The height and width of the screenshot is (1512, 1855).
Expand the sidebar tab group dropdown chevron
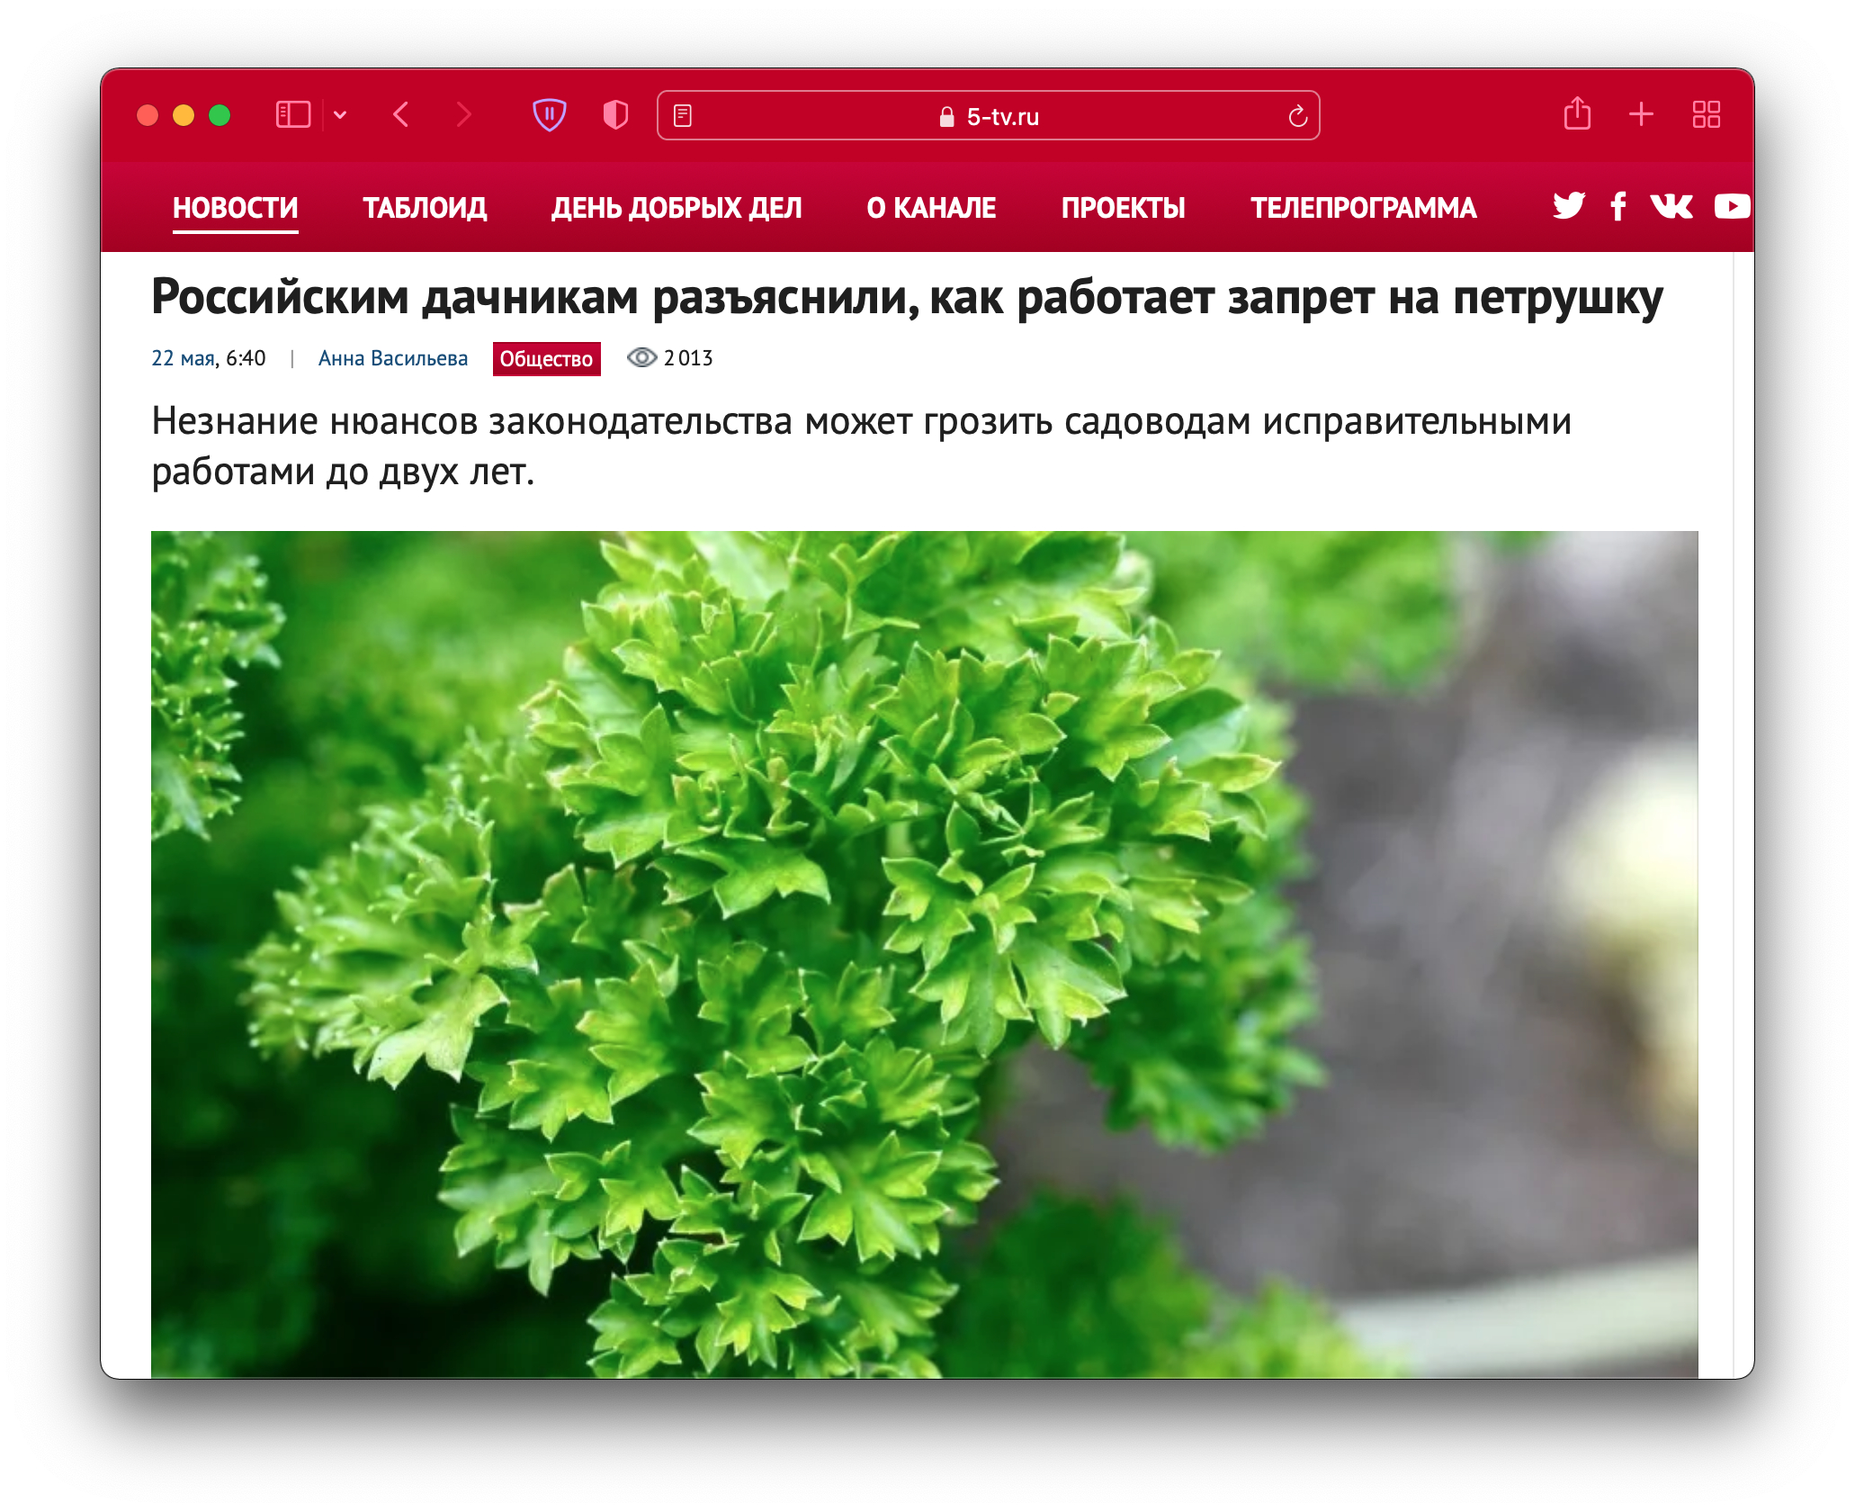(340, 115)
